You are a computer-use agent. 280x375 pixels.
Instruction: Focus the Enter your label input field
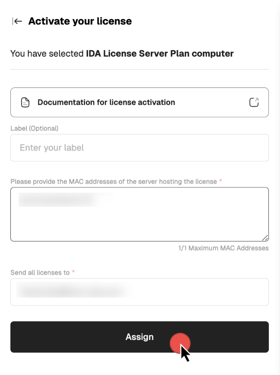point(139,148)
